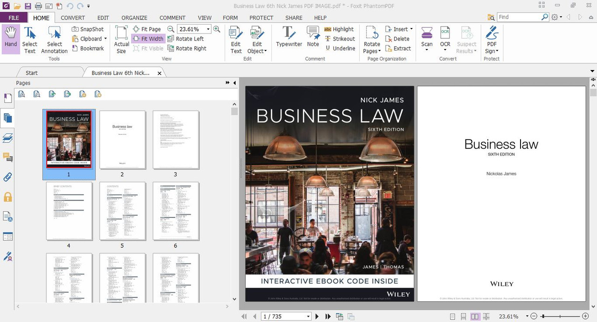The image size is (597, 322).
Task: Rotate the view left
Action: click(186, 39)
